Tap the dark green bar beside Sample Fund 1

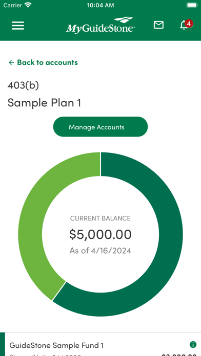coord(2,344)
